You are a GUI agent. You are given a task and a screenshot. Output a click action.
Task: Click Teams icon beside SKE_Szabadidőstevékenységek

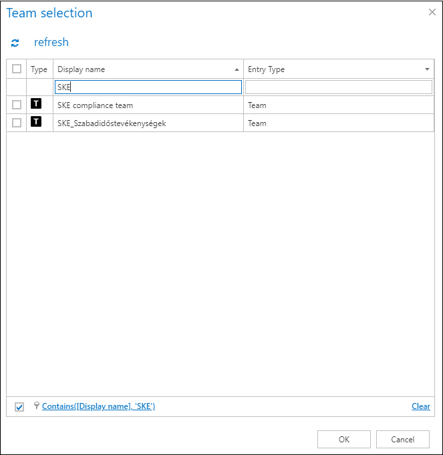36,122
